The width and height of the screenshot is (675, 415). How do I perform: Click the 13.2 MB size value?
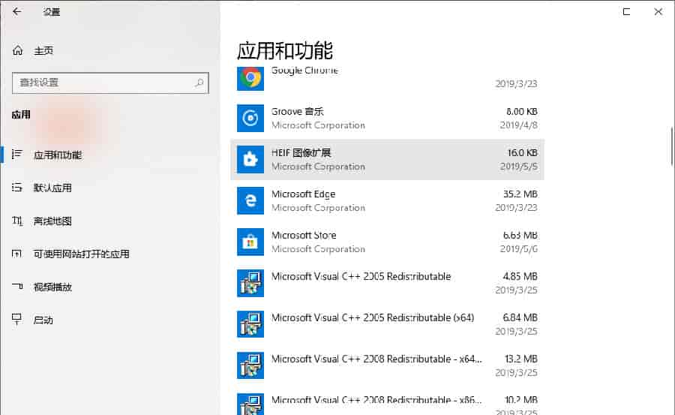pyautogui.click(x=521, y=359)
